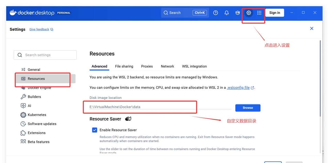Image resolution: width=330 pixels, height=163 pixels.
Task: Open the Extensions settings section
Action: click(x=36, y=133)
